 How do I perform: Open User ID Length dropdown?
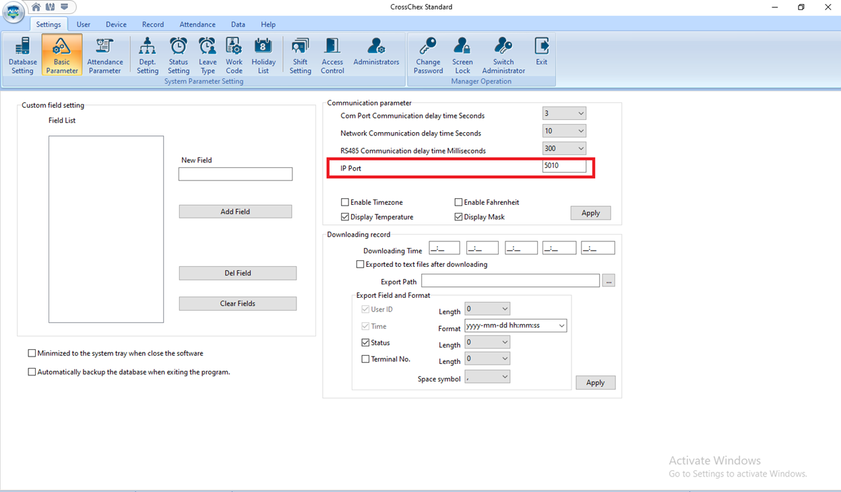pyautogui.click(x=487, y=309)
